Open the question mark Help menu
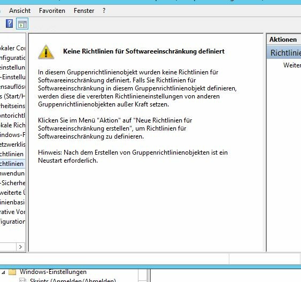The image size is (301, 282). click(x=104, y=11)
